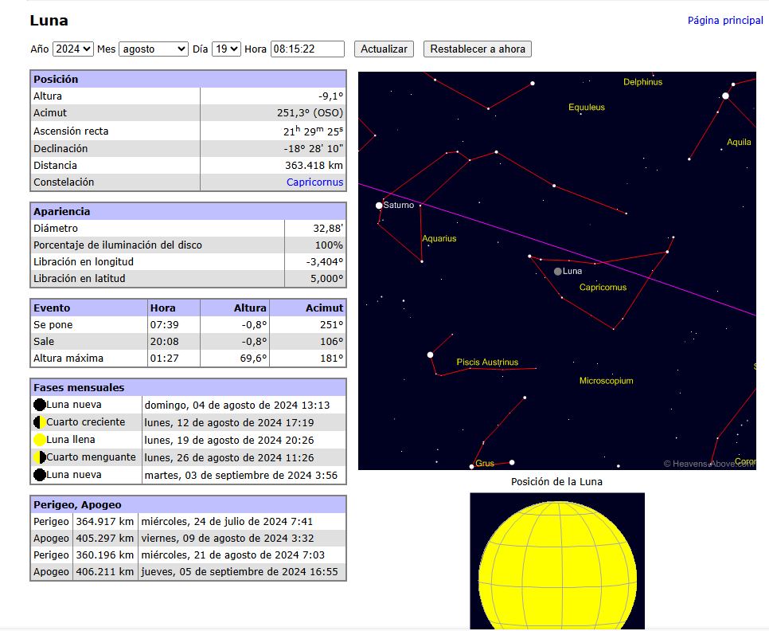Click the Saturno planet dot on the chart
Image resolution: width=769 pixels, height=631 pixels.
[379, 206]
